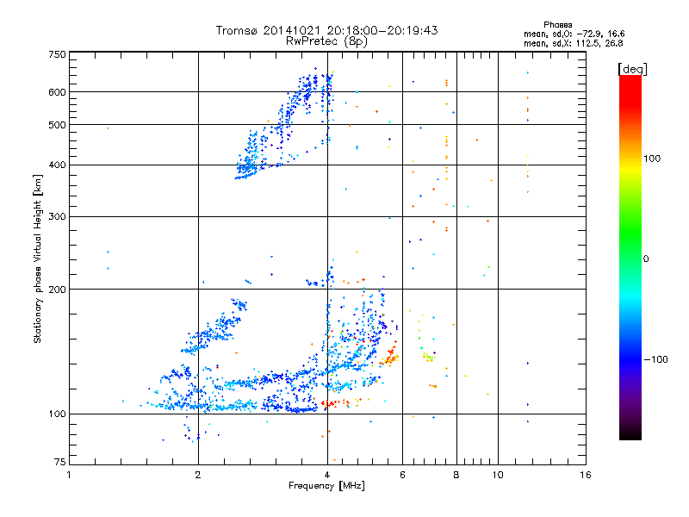Click the x-axis '10' tick label
The image size is (689, 517).
click(x=498, y=475)
